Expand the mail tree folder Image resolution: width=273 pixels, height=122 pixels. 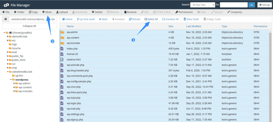click(x=8, y=52)
